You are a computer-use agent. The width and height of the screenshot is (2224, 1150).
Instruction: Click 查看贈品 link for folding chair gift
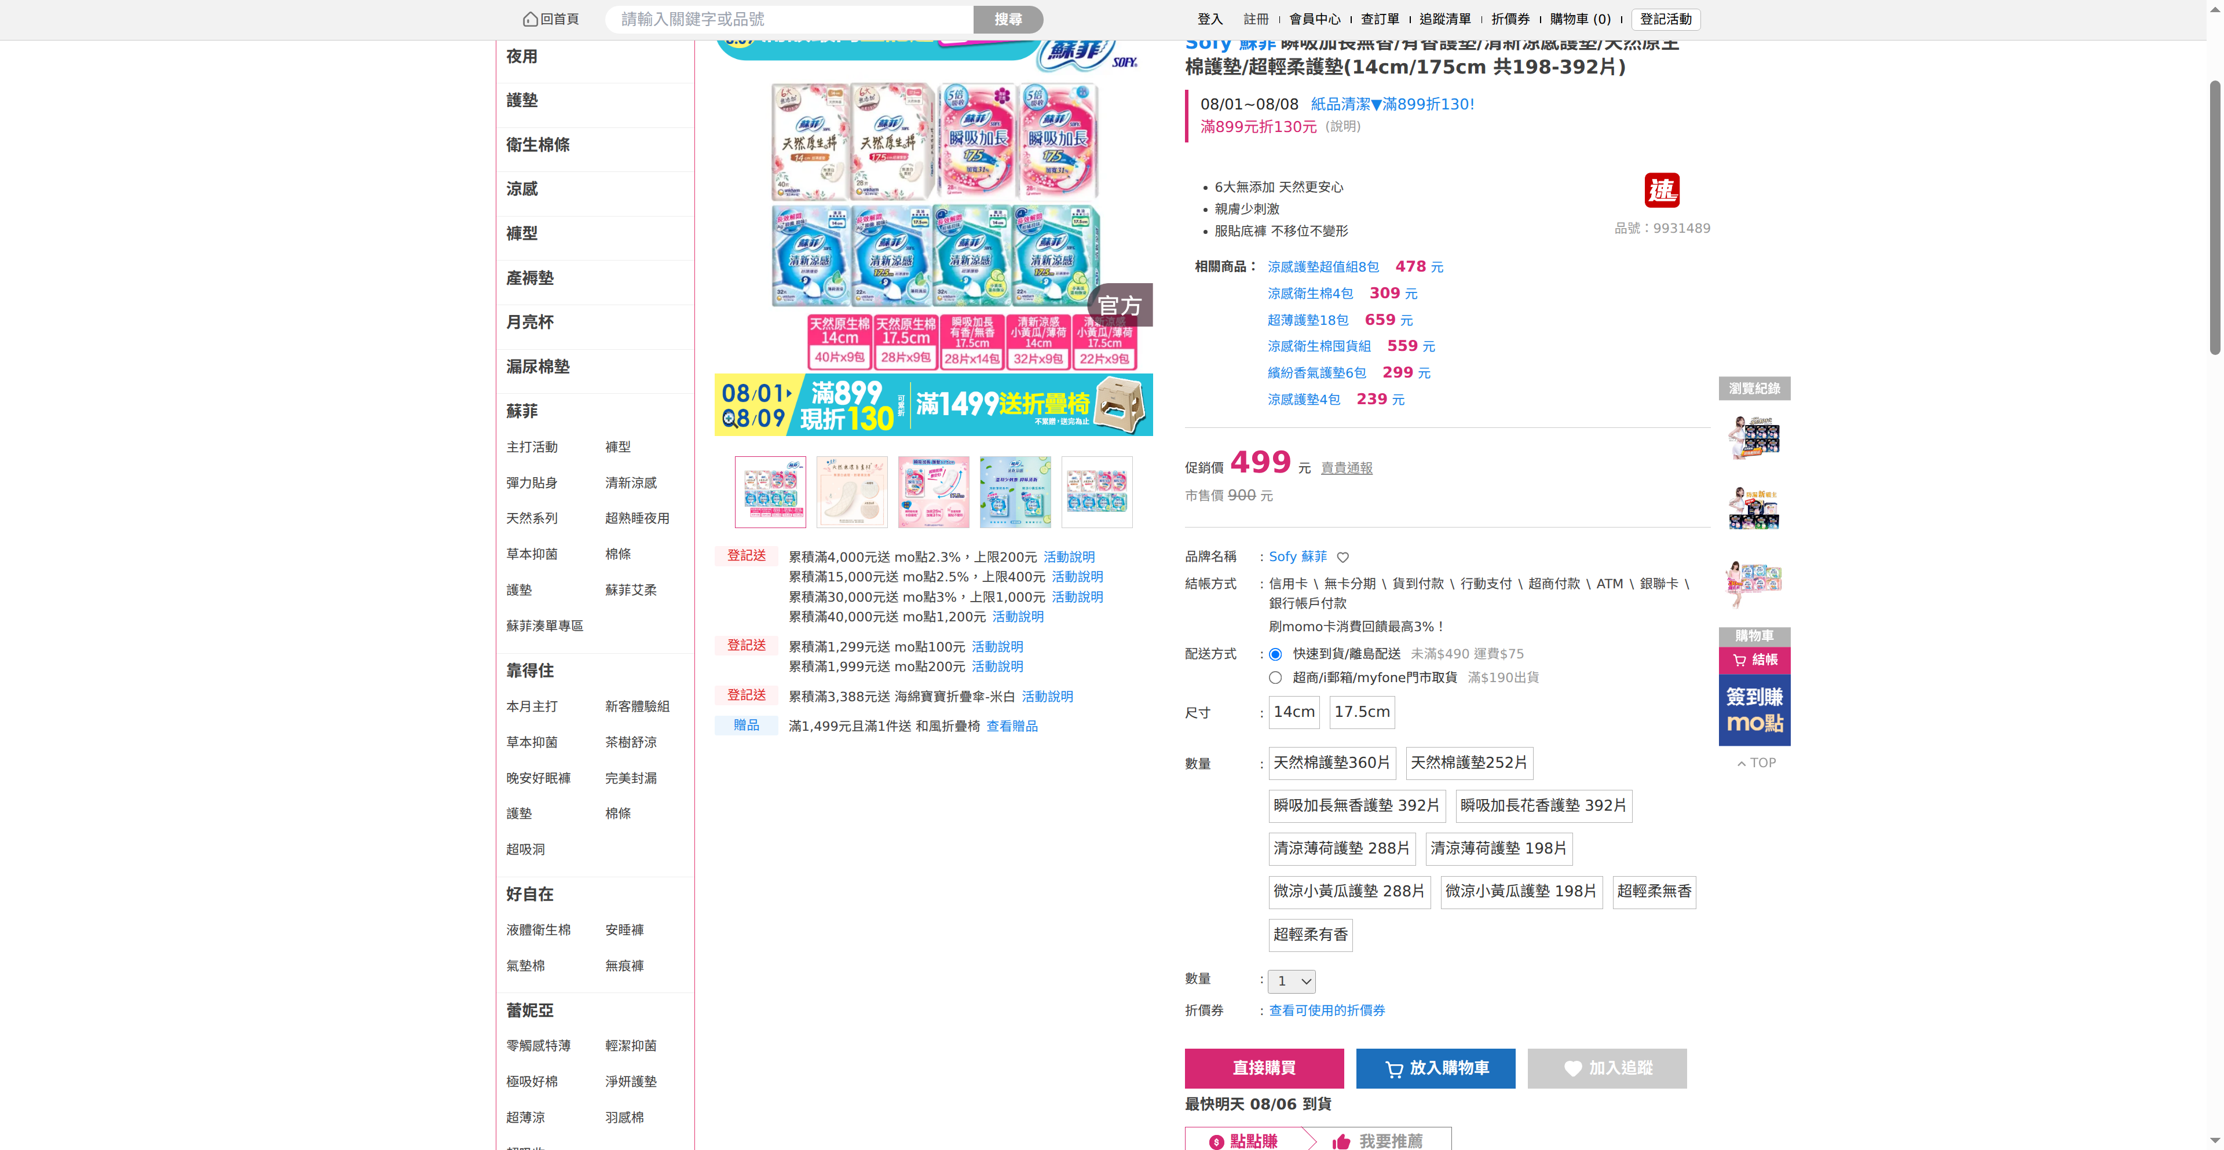tap(1012, 727)
